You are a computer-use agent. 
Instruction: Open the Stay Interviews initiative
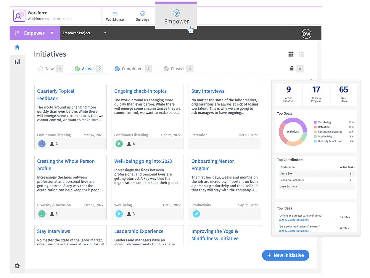coord(208,91)
